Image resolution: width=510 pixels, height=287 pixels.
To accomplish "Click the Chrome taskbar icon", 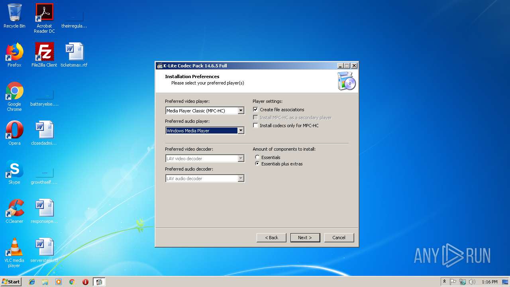I will [x=72, y=282].
